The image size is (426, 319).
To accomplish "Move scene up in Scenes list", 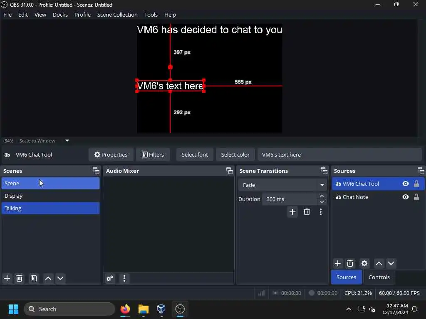I will point(48,278).
